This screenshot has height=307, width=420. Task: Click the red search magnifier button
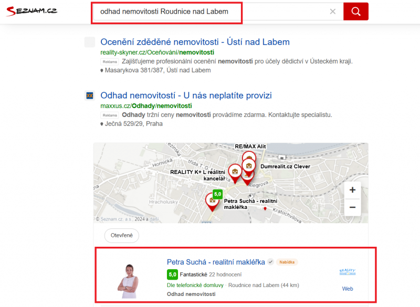click(356, 12)
